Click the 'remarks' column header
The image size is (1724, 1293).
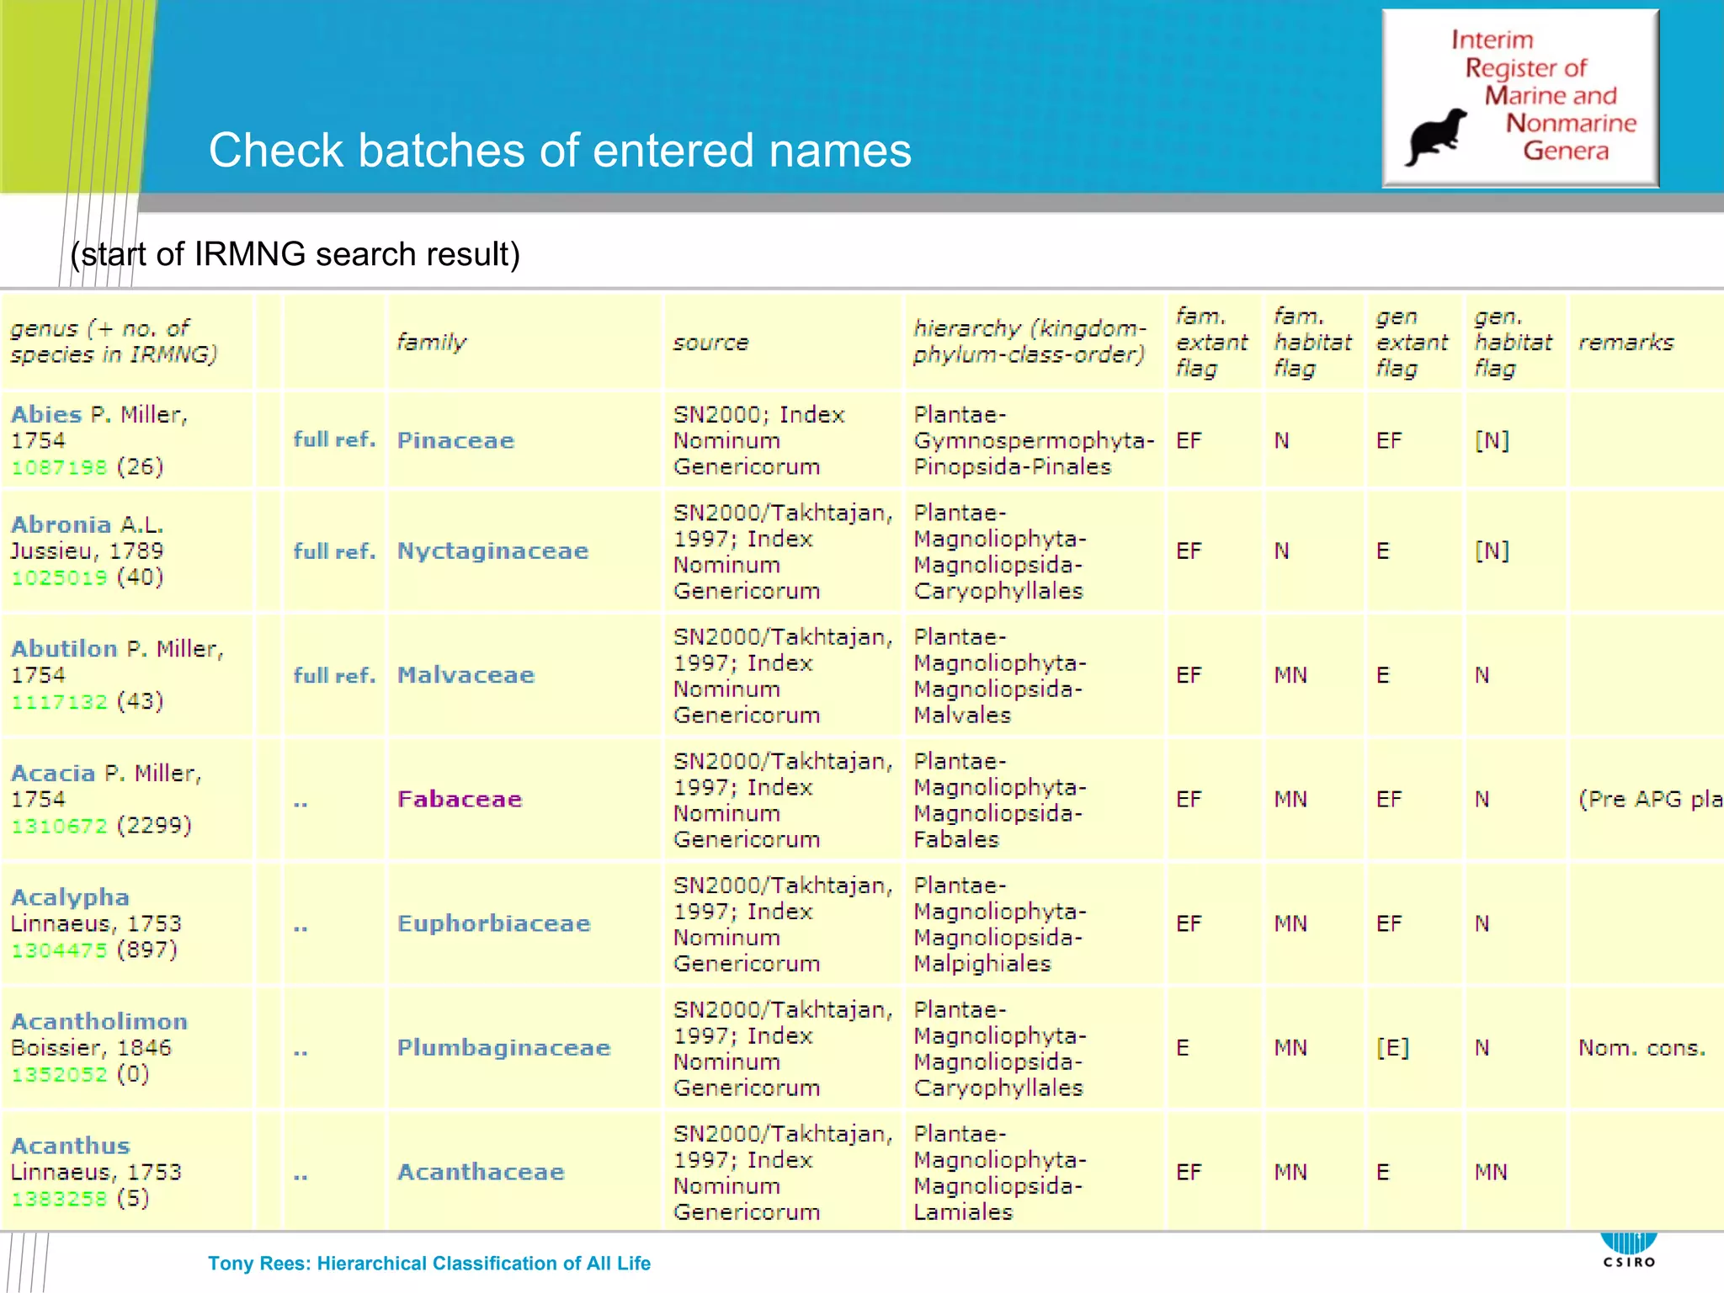pos(1626,343)
